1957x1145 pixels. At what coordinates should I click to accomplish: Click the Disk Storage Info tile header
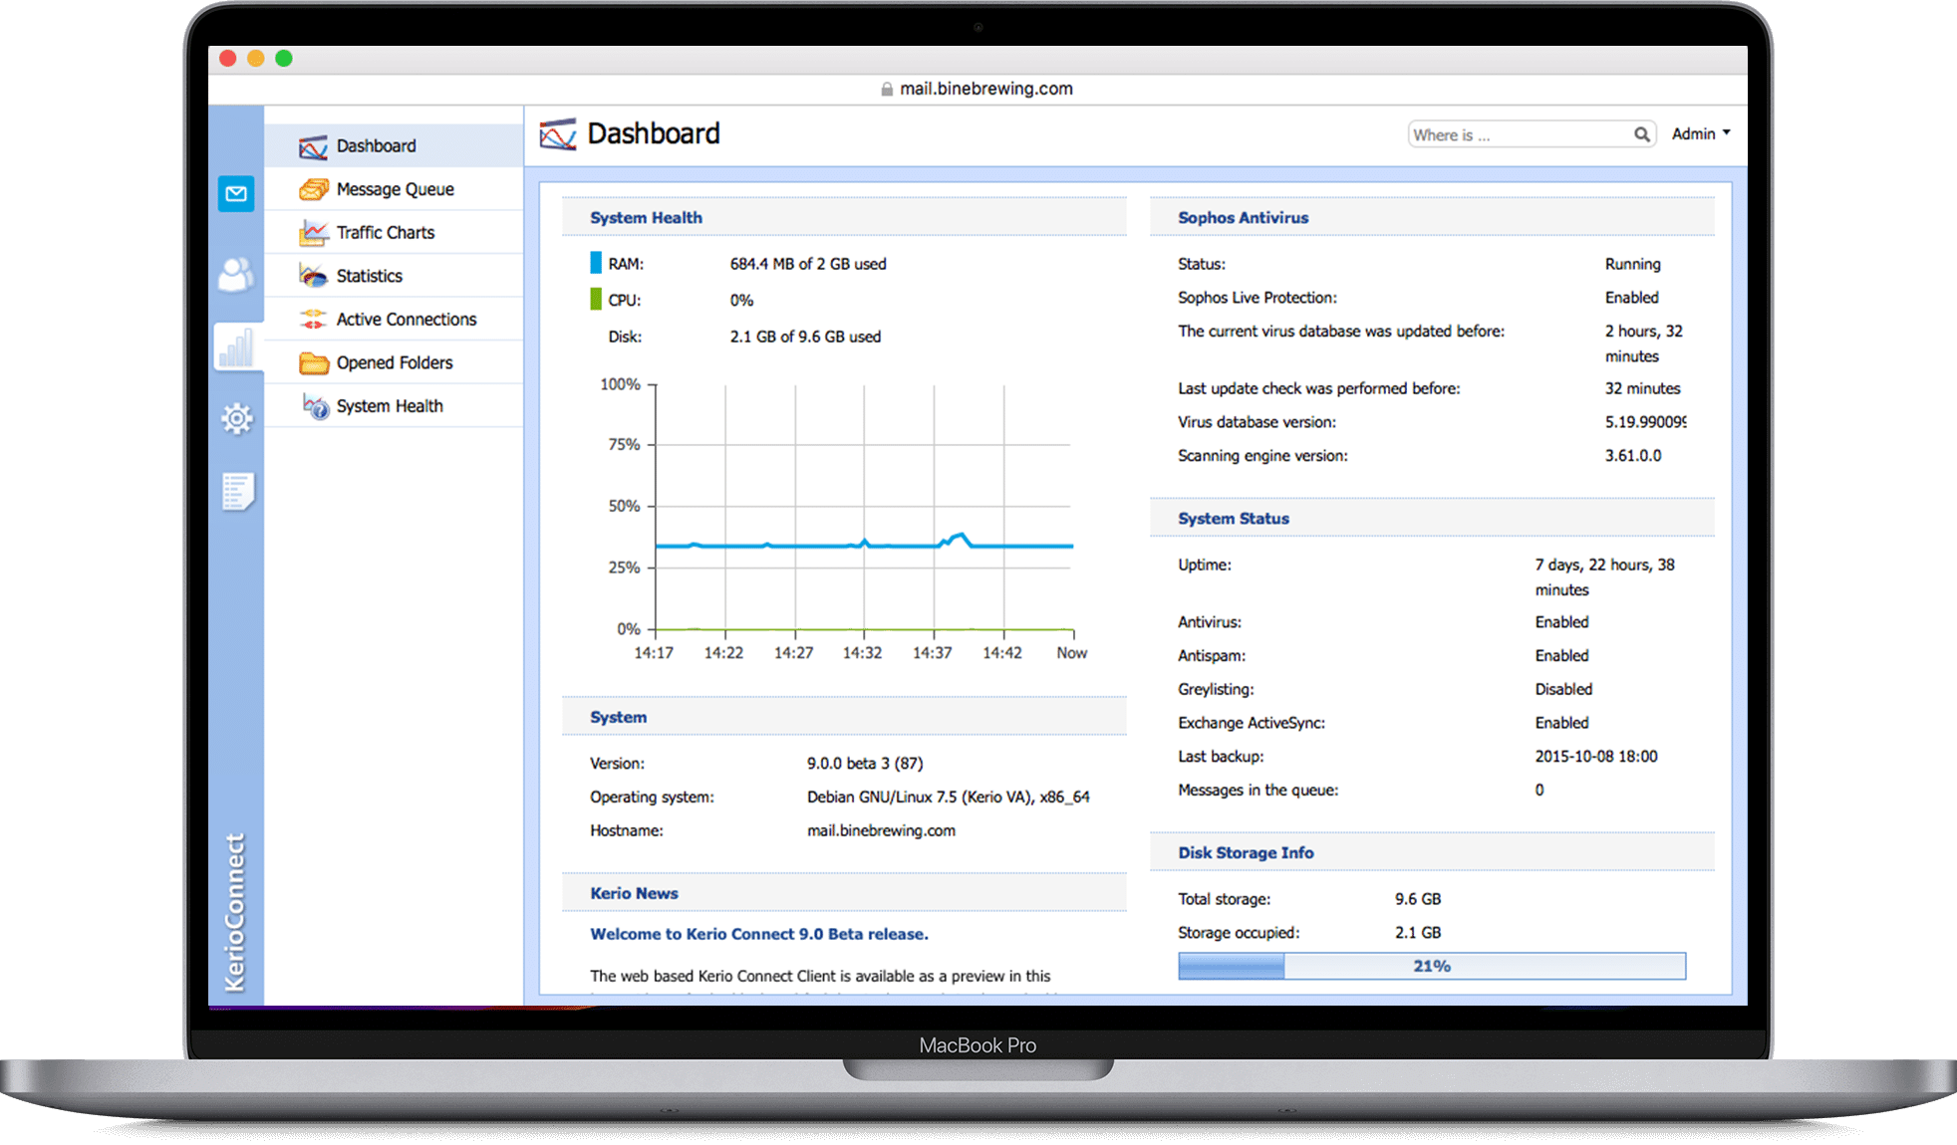1432,852
